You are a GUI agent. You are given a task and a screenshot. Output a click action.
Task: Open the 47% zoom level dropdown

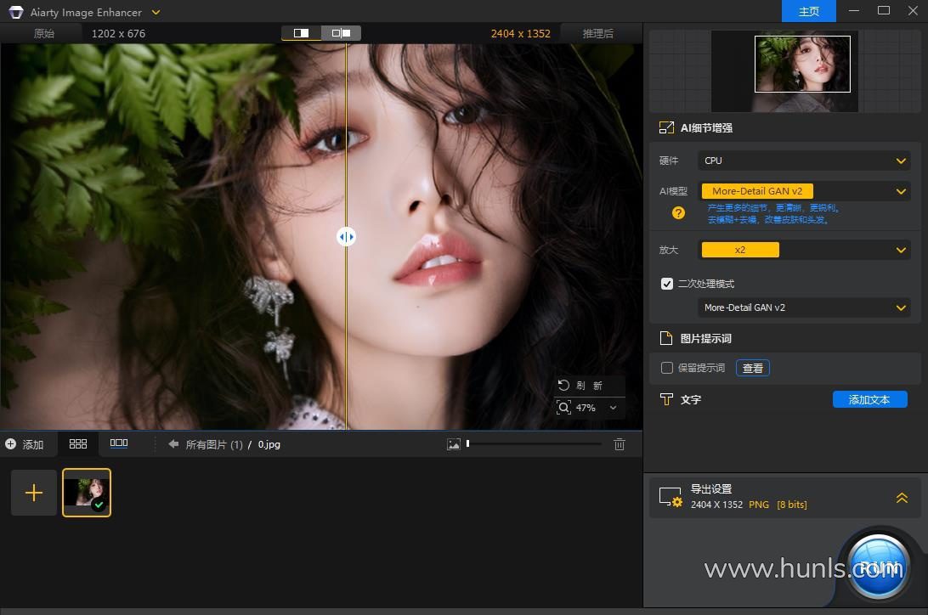613,408
